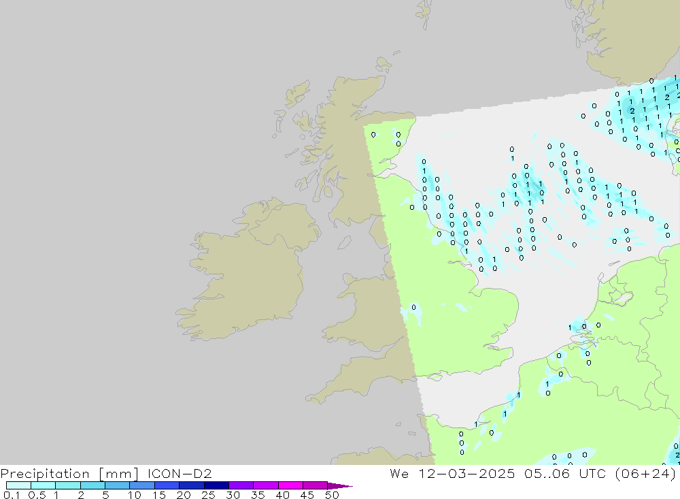This screenshot has width=680, height=499.
Task: Click the '10' legend scale label
Action: [135, 495]
